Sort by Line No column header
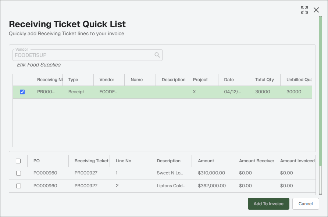Image resolution: width=328 pixels, height=217 pixels. [130, 161]
